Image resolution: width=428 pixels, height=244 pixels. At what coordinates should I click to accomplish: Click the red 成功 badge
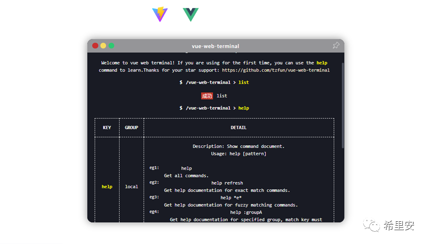(x=207, y=96)
